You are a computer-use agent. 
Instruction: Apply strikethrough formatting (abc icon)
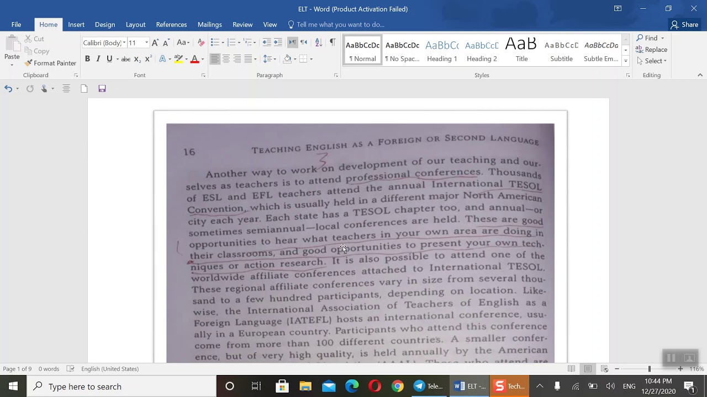126,59
